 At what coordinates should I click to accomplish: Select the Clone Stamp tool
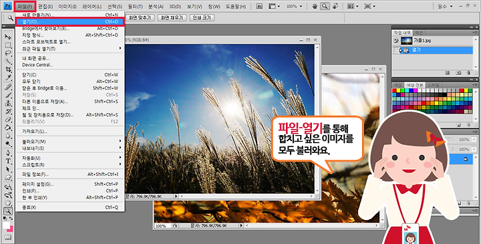coord(8,103)
